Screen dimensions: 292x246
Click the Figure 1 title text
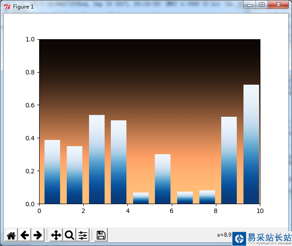[23, 7]
